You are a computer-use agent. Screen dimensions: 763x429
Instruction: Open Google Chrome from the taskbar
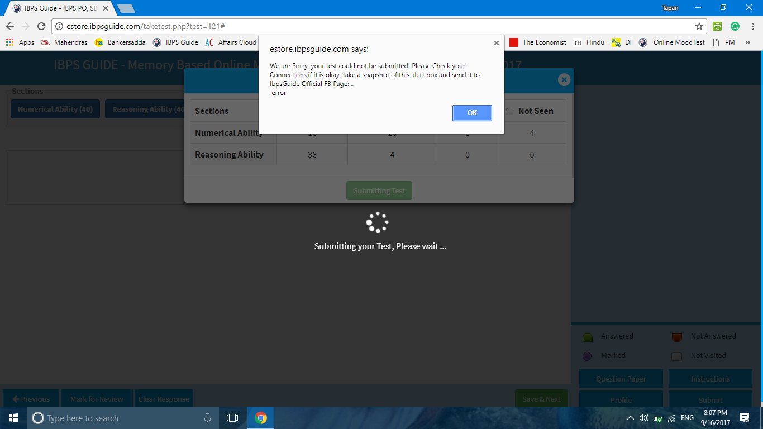pyautogui.click(x=261, y=418)
